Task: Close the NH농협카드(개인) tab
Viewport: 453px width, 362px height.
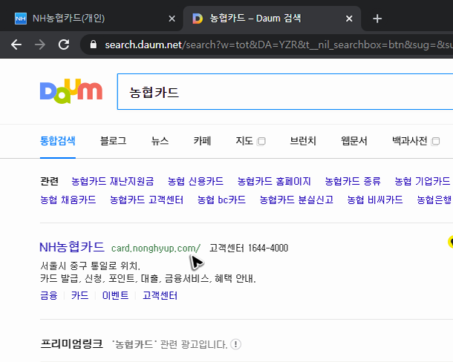Action: (172, 19)
